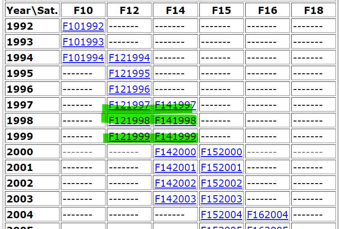The height and width of the screenshot is (229, 340).
Task: Click the highlighted F141999 link
Action: click(175, 136)
